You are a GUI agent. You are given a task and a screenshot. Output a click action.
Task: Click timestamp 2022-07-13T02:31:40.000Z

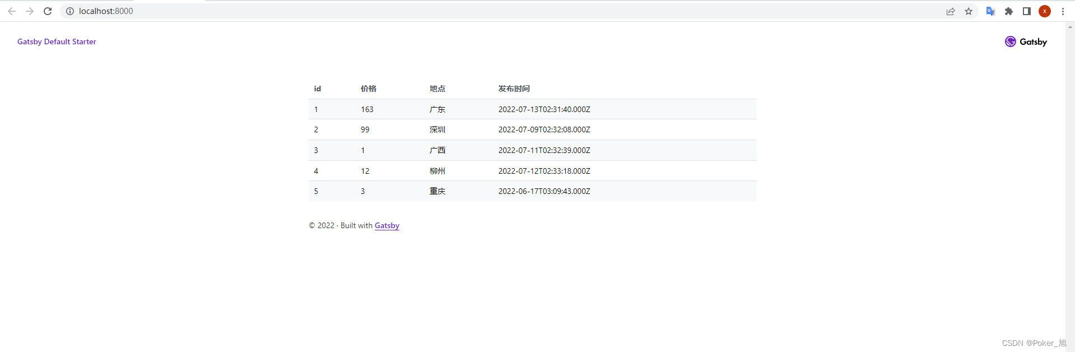pyautogui.click(x=545, y=109)
